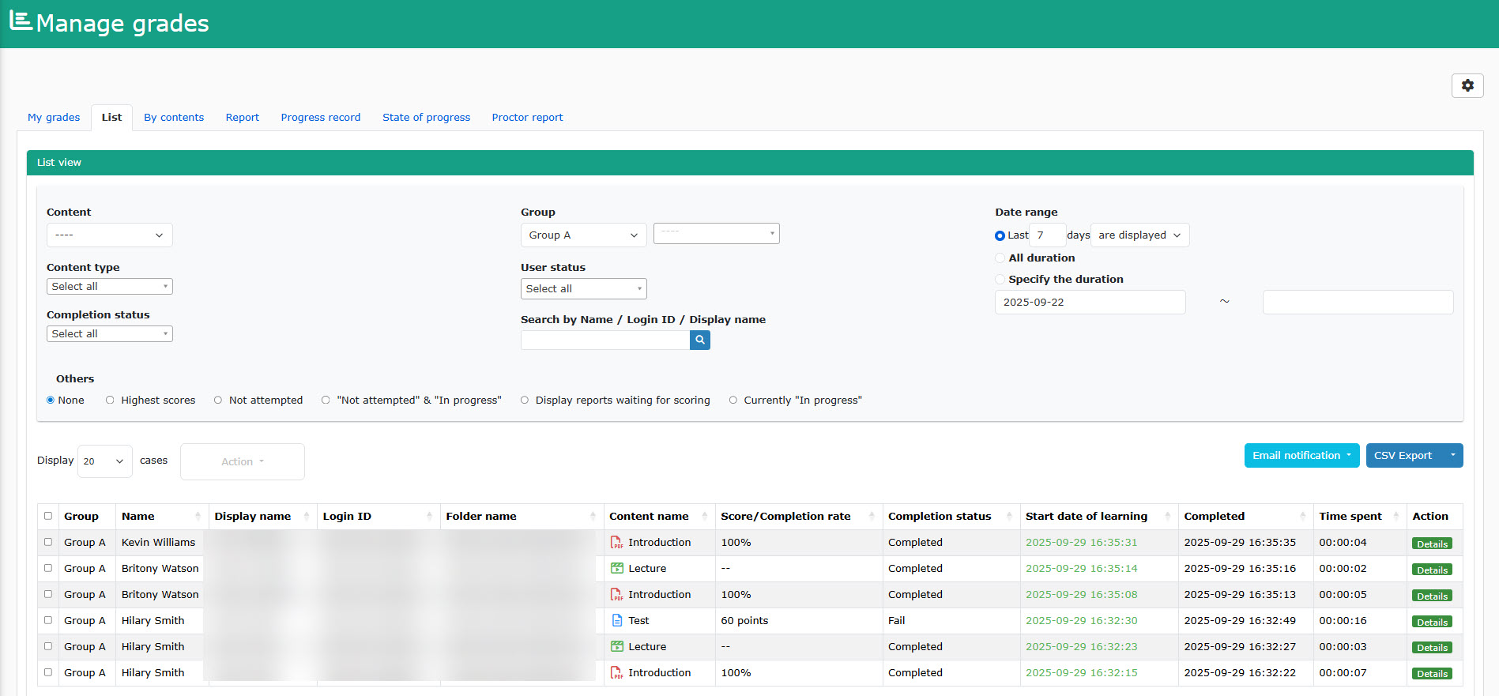Select the "Highest scores" radio option

pyautogui.click(x=110, y=401)
